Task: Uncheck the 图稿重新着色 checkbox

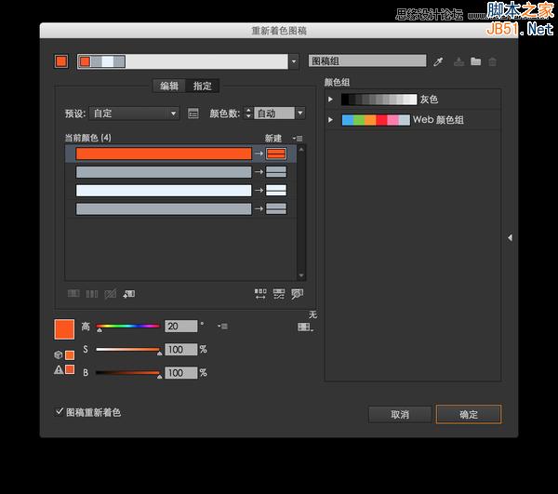Action: [60, 412]
